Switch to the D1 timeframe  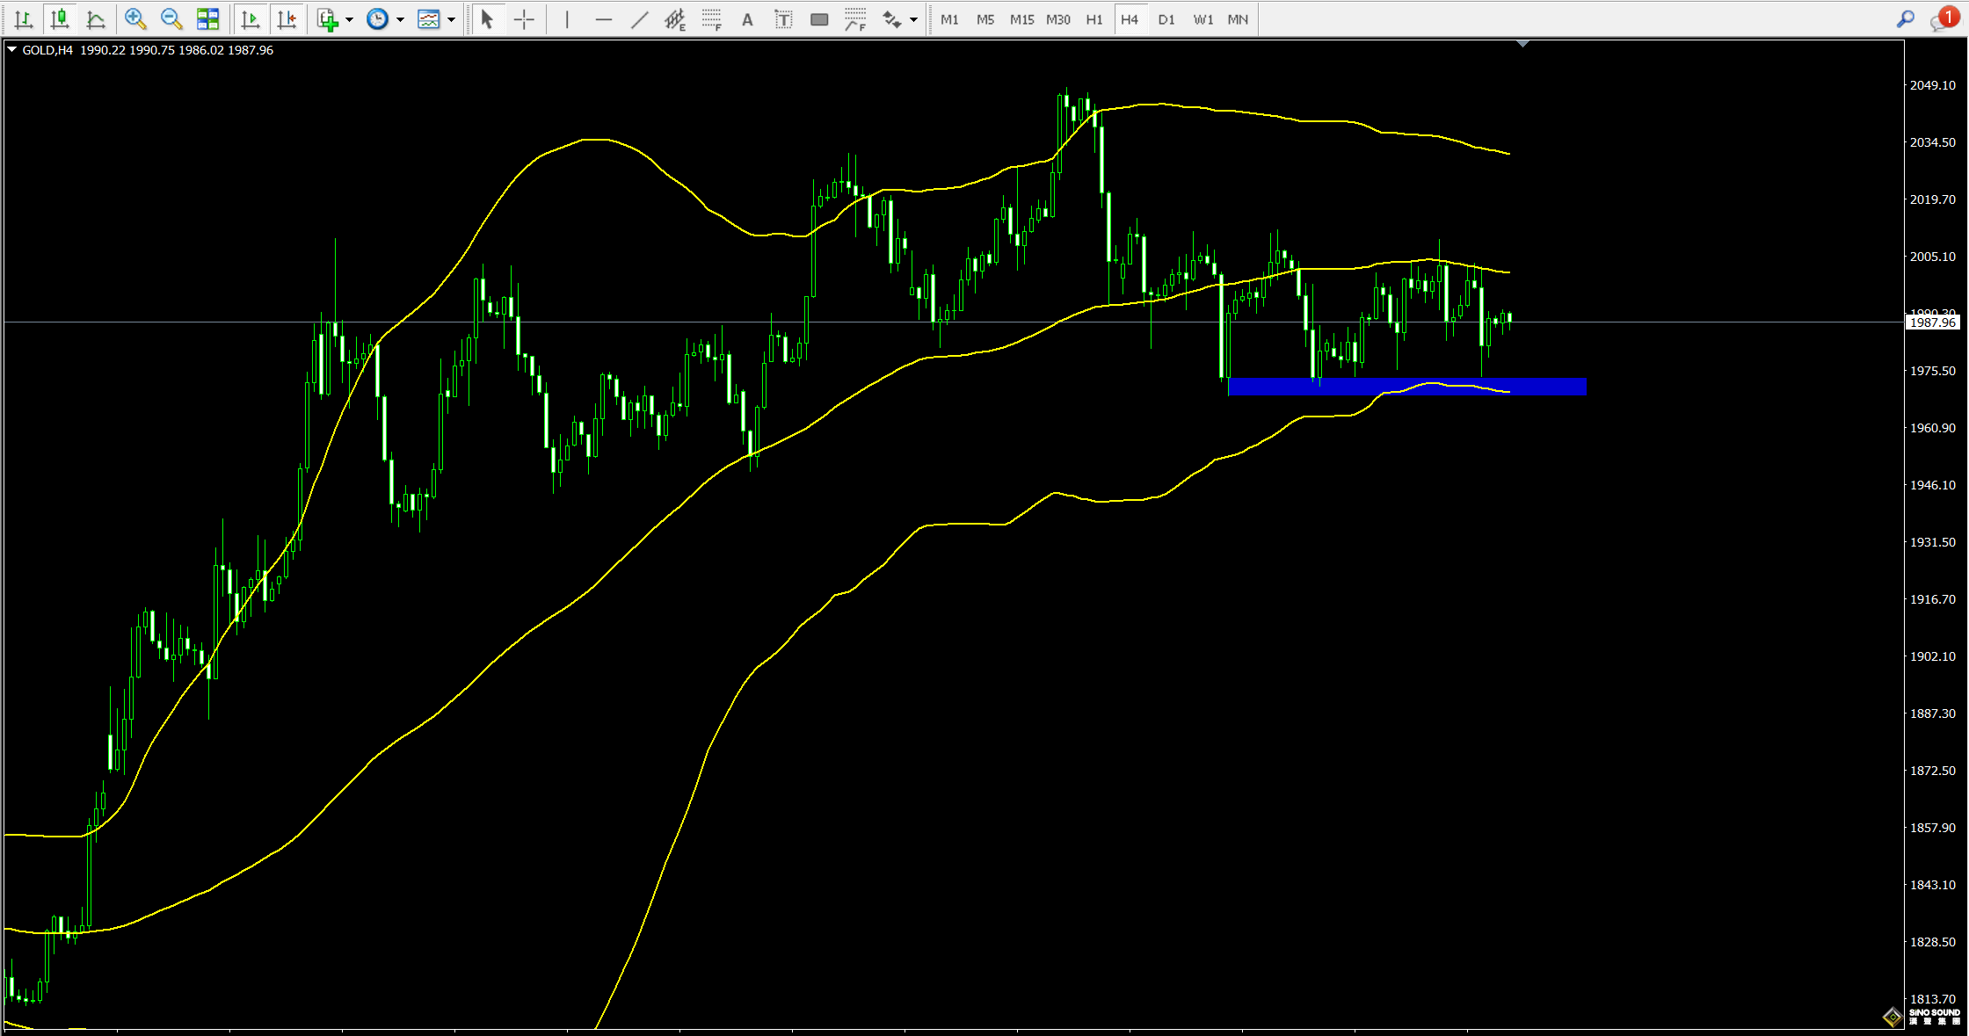(1166, 19)
